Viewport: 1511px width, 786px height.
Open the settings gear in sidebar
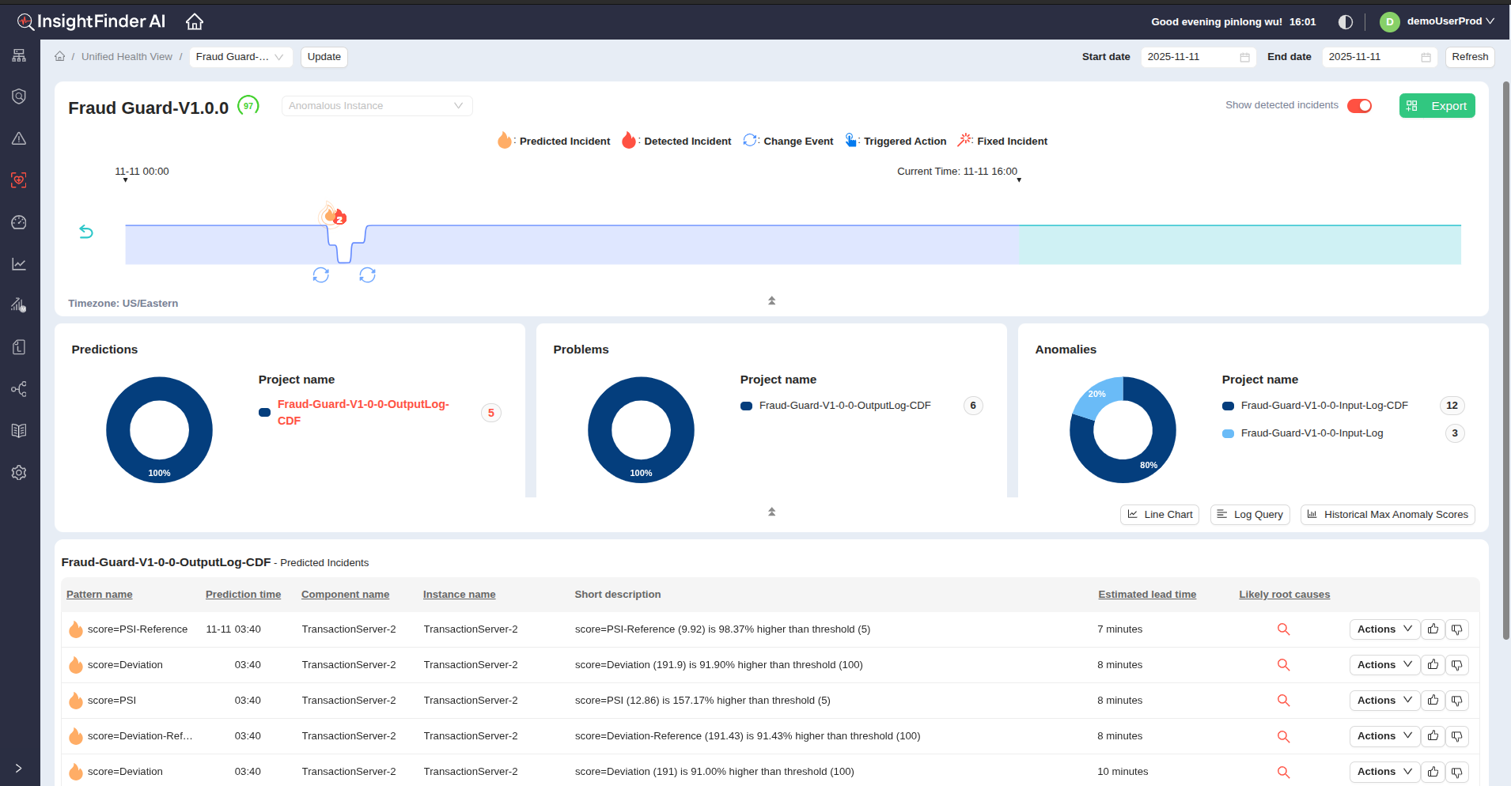point(19,473)
